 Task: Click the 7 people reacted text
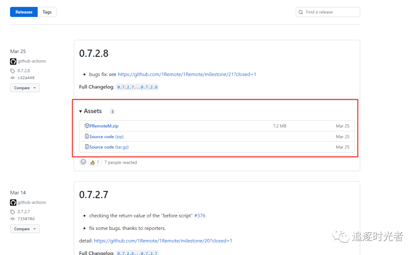click(x=120, y=162)
